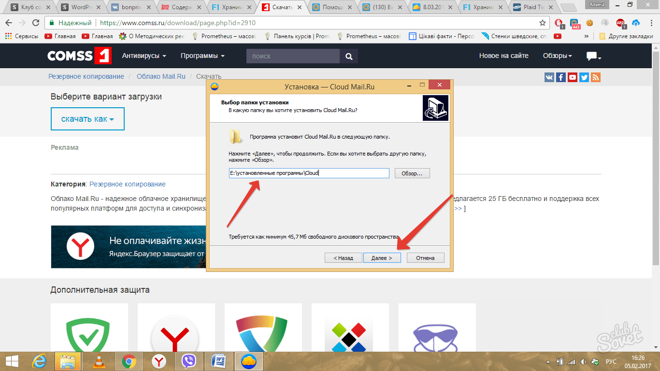The width and height of the screenshot is (660, 371).
Task: Switch to the Клуб со… browser tab
Action: [x=30, y=7]
